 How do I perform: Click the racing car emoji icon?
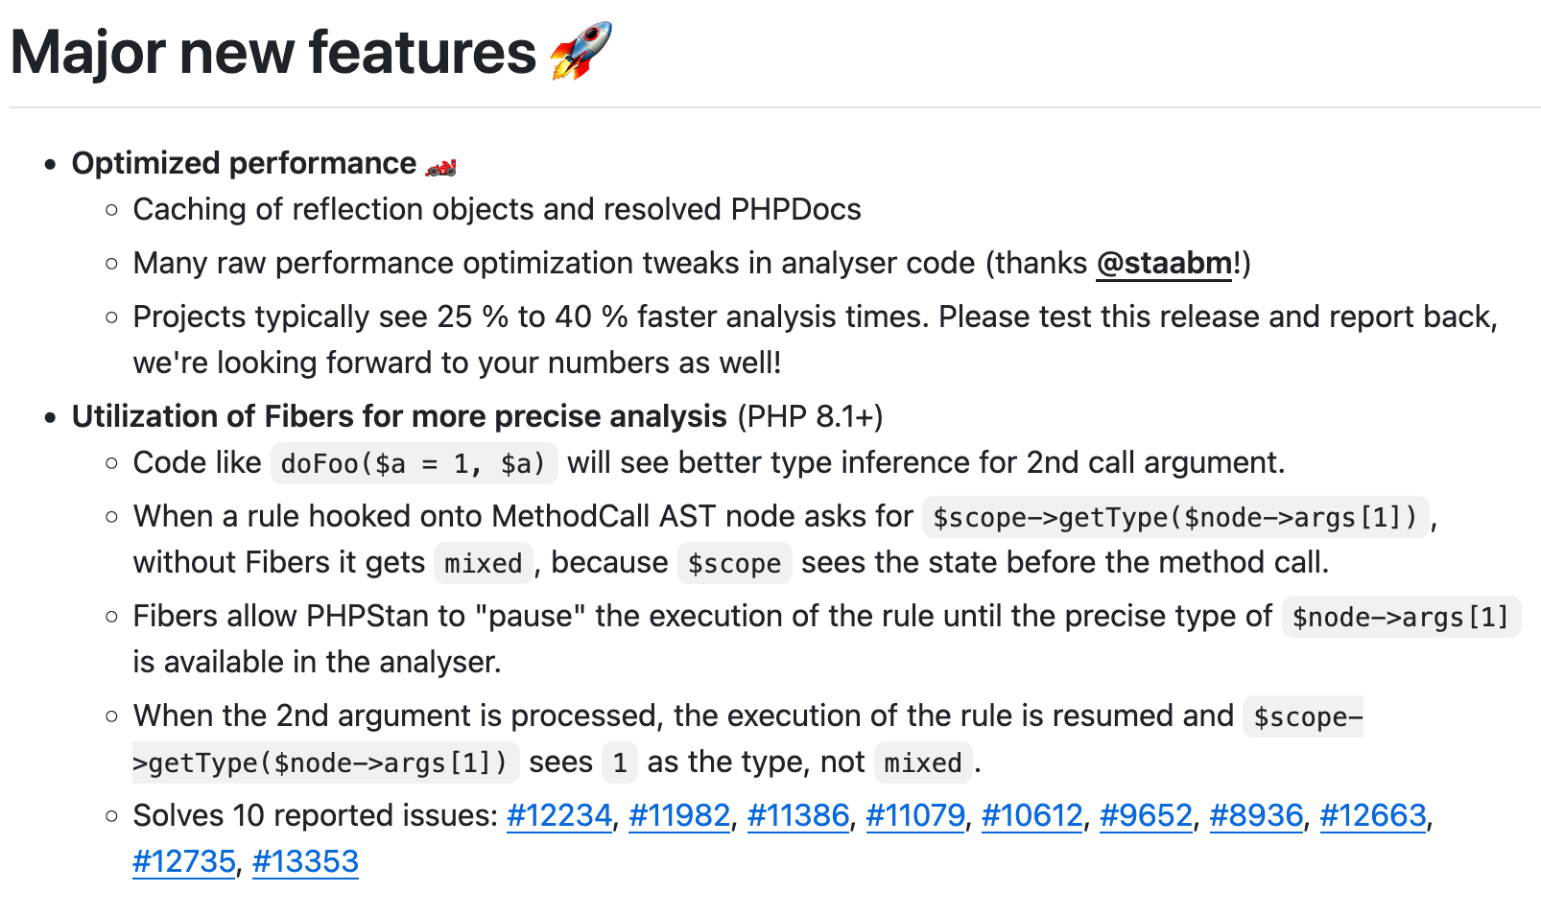441,167
